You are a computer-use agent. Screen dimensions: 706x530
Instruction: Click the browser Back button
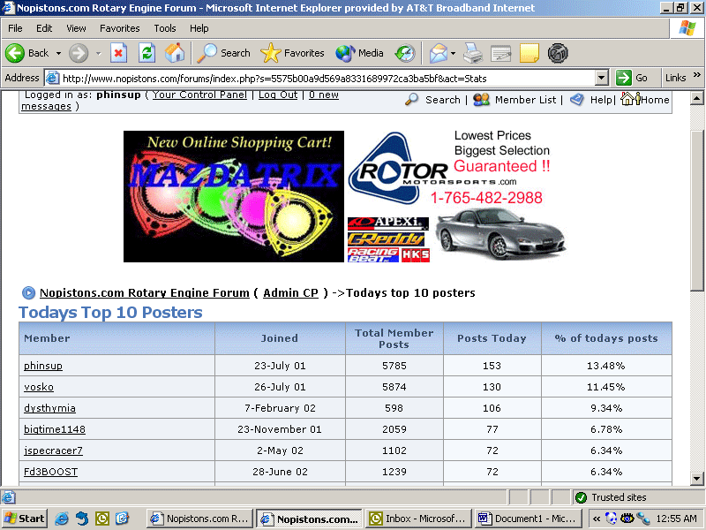pos(26,53)
